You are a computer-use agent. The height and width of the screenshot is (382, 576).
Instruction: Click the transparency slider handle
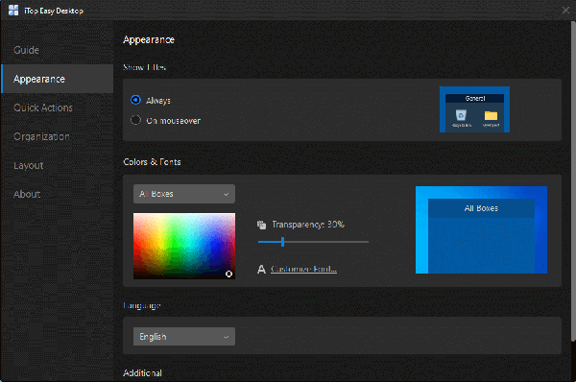pos(282,242)
